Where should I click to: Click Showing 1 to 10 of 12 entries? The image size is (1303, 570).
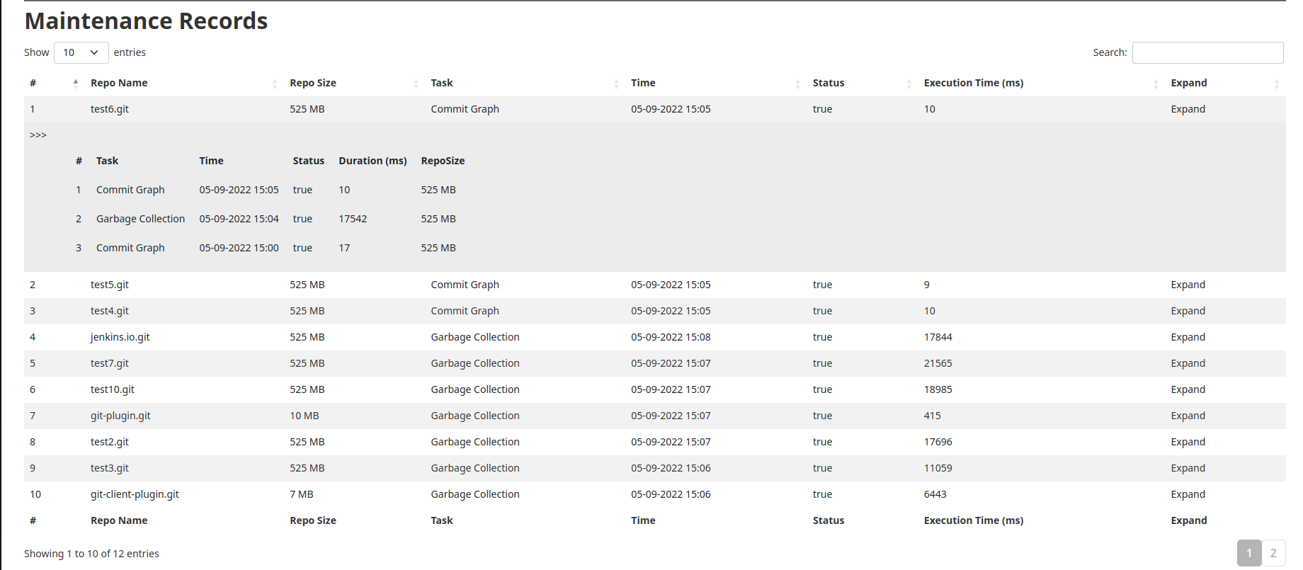tap(91, 554)
